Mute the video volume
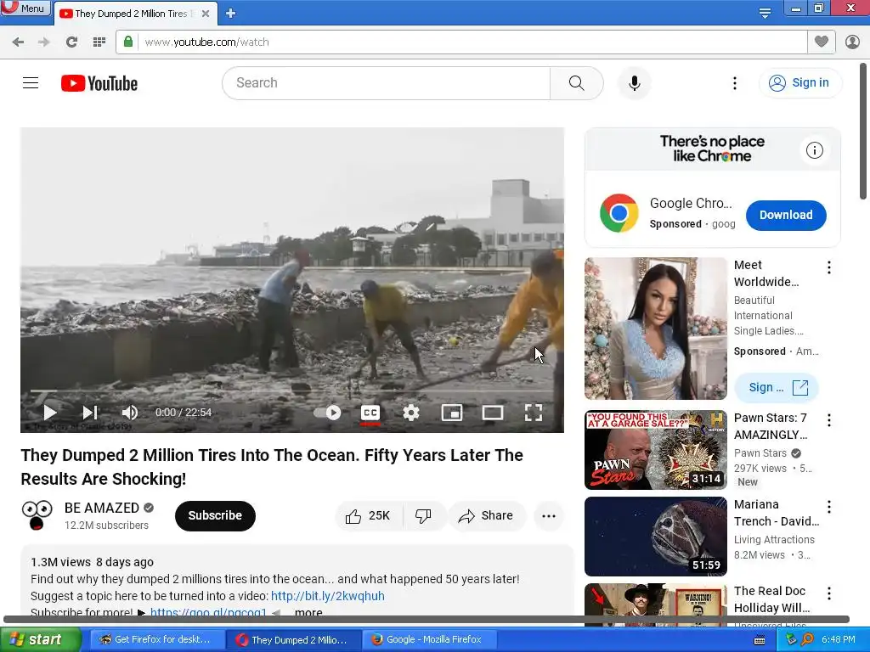The image size is (870, 652). click(129, 413)
